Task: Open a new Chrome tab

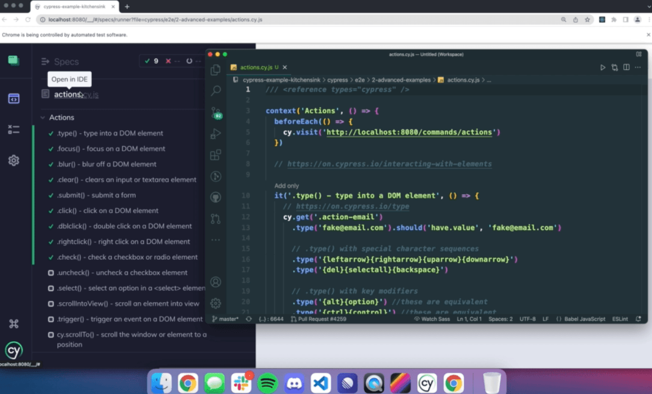Action: pyautogui.click(x=127, y=7)
